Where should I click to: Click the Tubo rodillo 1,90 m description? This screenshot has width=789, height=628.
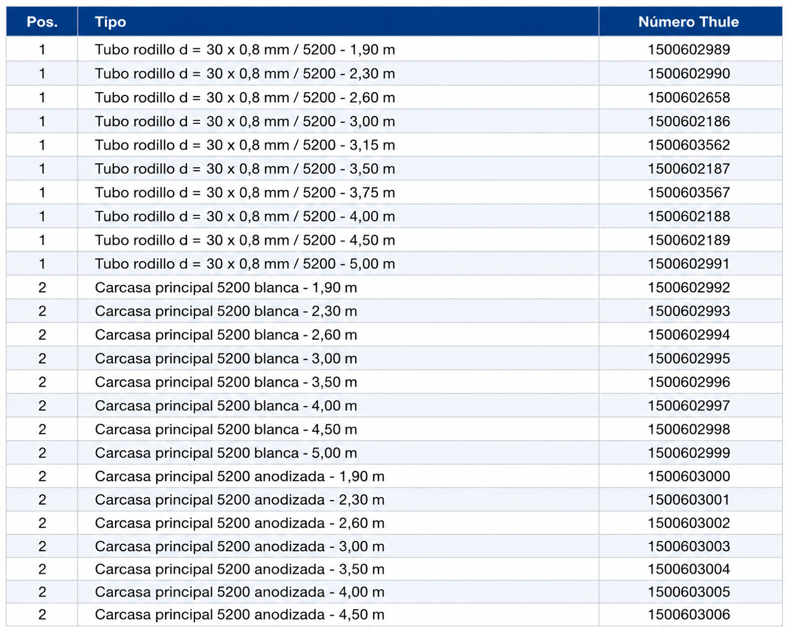[x=245, y=49]
